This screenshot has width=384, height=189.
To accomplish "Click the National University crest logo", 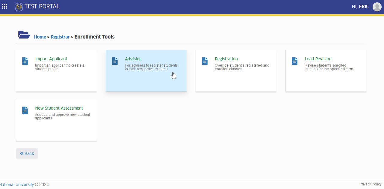I will (x=19, y=7).
